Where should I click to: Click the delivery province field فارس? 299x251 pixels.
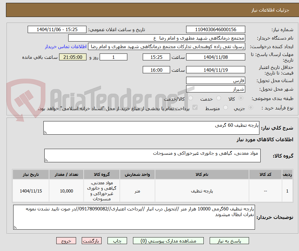point(215,81)
